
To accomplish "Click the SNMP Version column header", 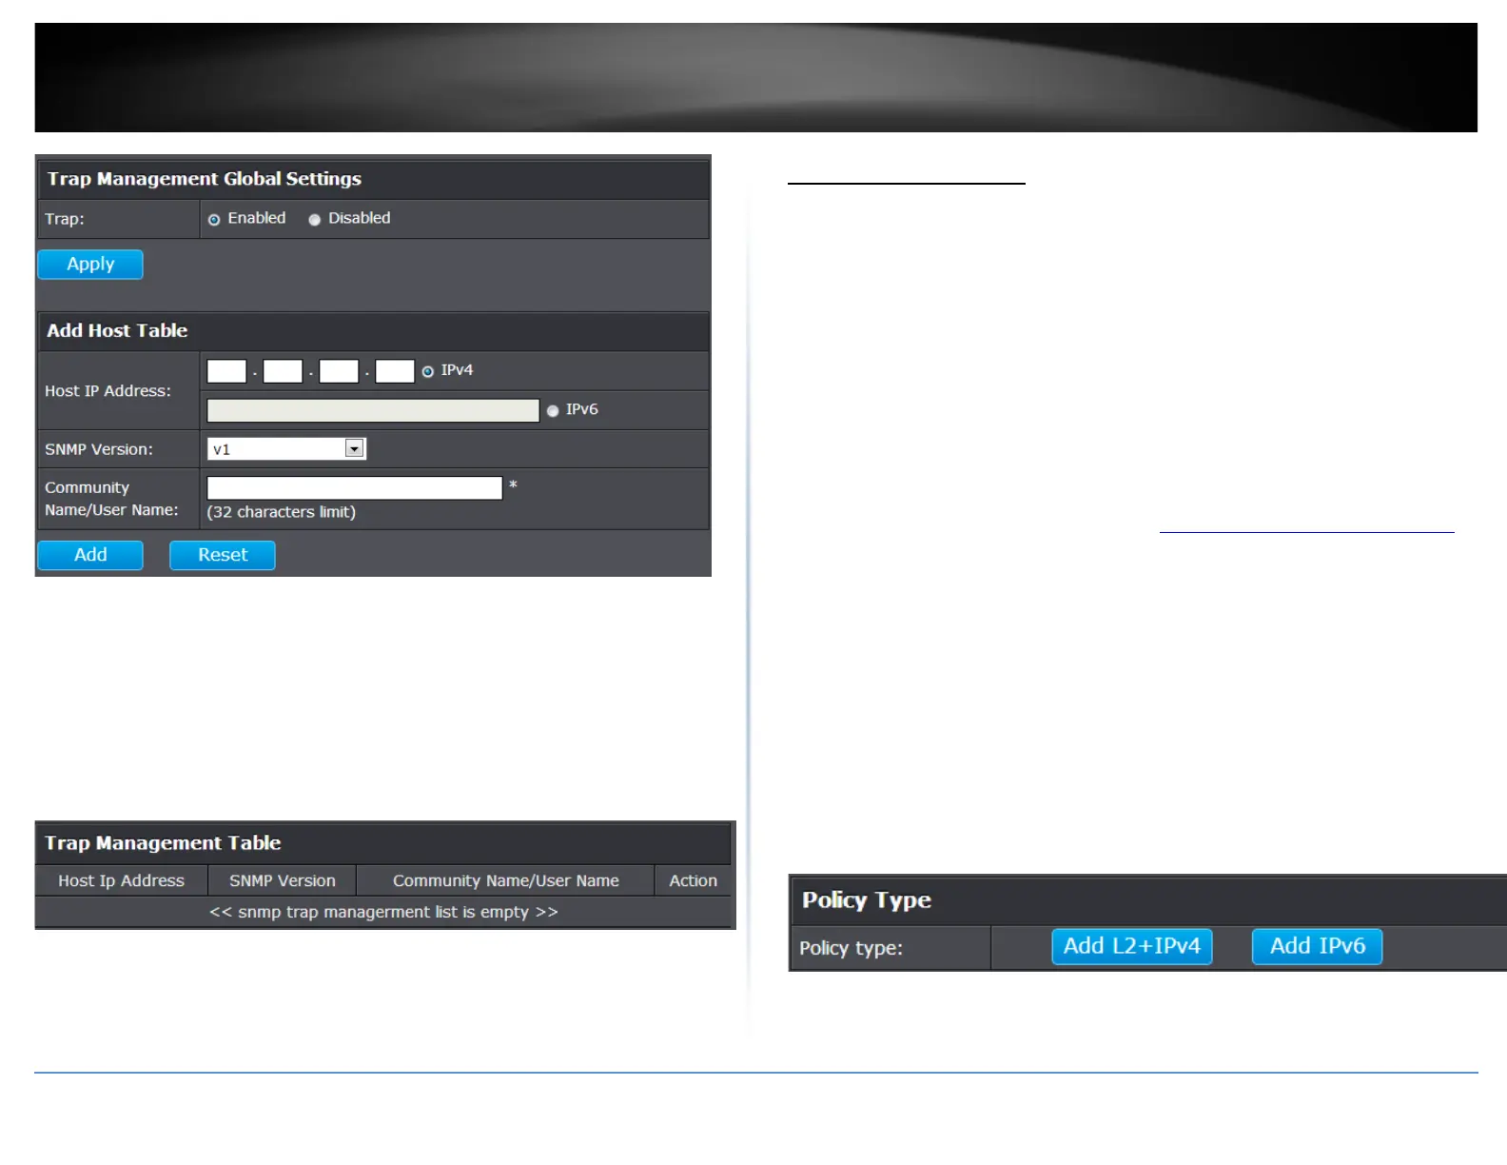I will point(283,881).
